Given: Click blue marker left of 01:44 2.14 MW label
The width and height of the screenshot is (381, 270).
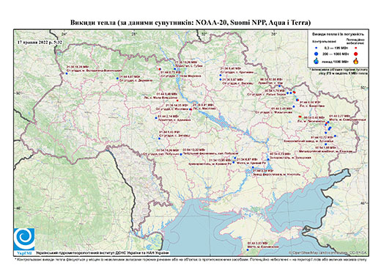Looking at the screenshot, I should click(156, 118).
